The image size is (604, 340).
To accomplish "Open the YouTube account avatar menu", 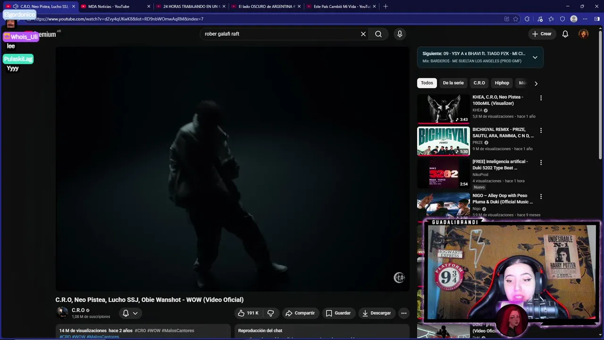I will [584, 34].
